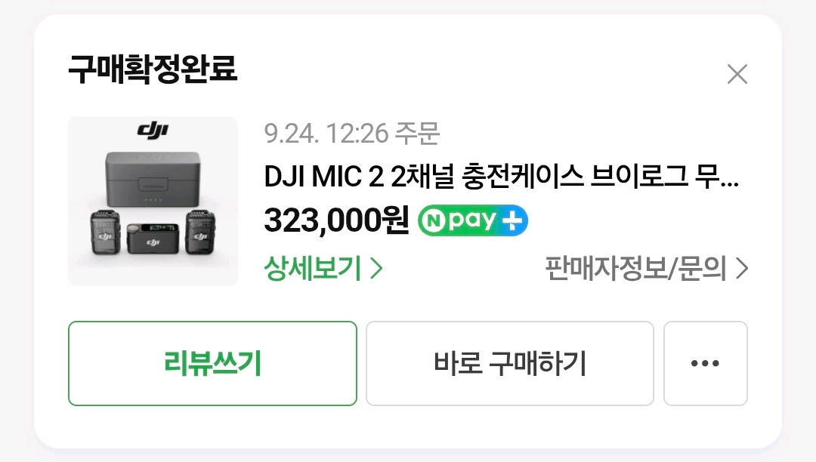Click the arrow beside 판매자정보/문의
Viewport: 816px width, 462px height.
[741, 269]
